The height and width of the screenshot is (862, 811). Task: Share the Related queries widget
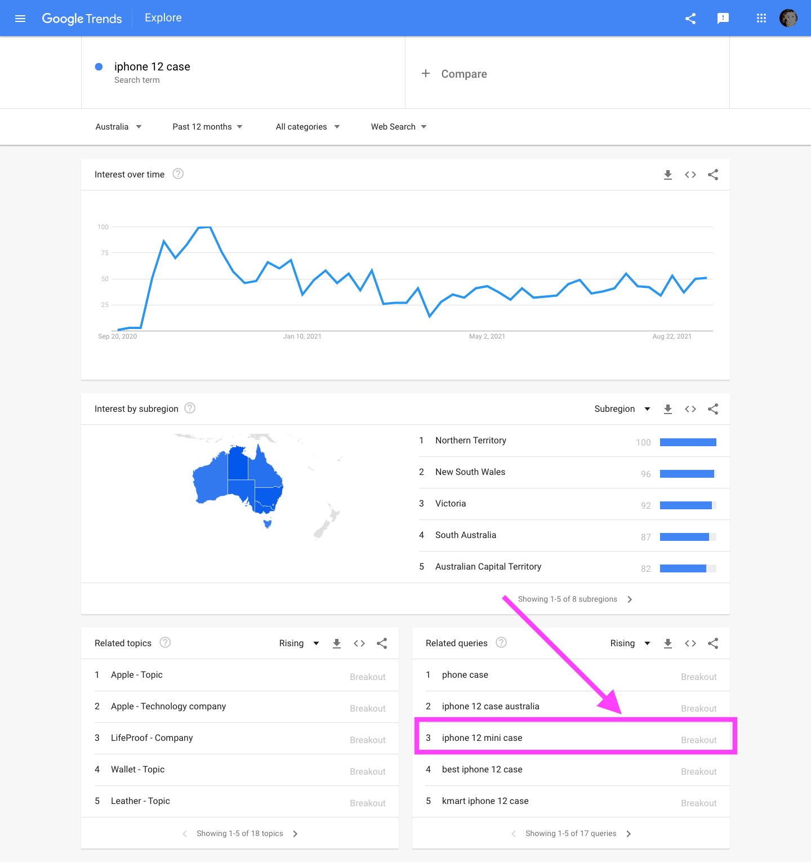[x=713, y=643]
